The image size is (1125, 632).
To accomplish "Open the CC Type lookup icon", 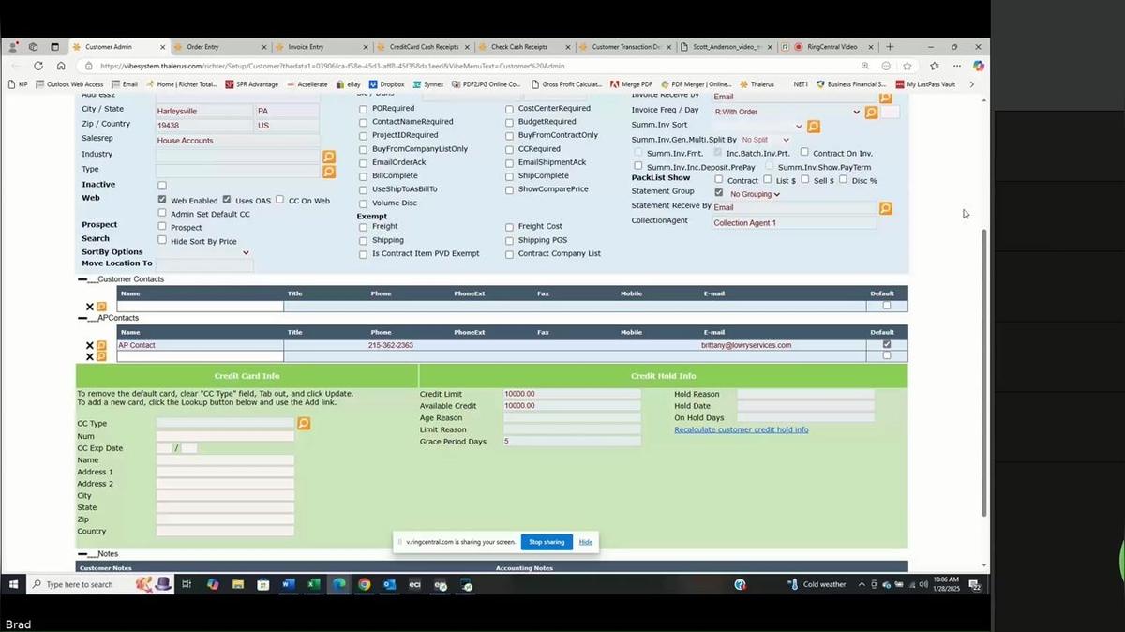I will 304,424.
